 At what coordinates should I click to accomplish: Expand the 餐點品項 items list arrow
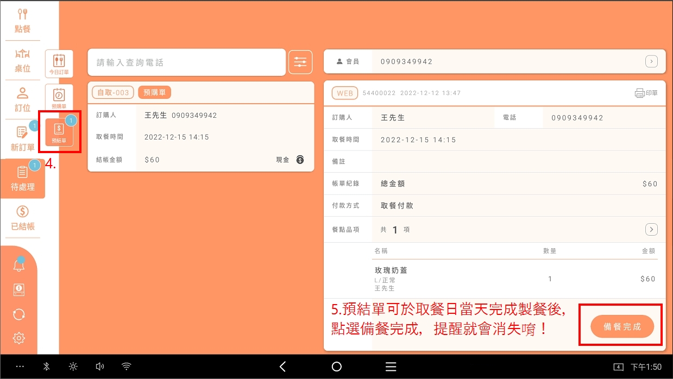click(x=651, y=229)
